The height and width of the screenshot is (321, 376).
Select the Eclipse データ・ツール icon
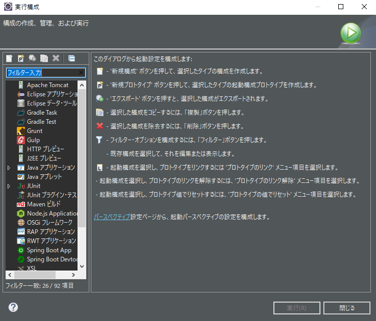(x=21, y=103)
